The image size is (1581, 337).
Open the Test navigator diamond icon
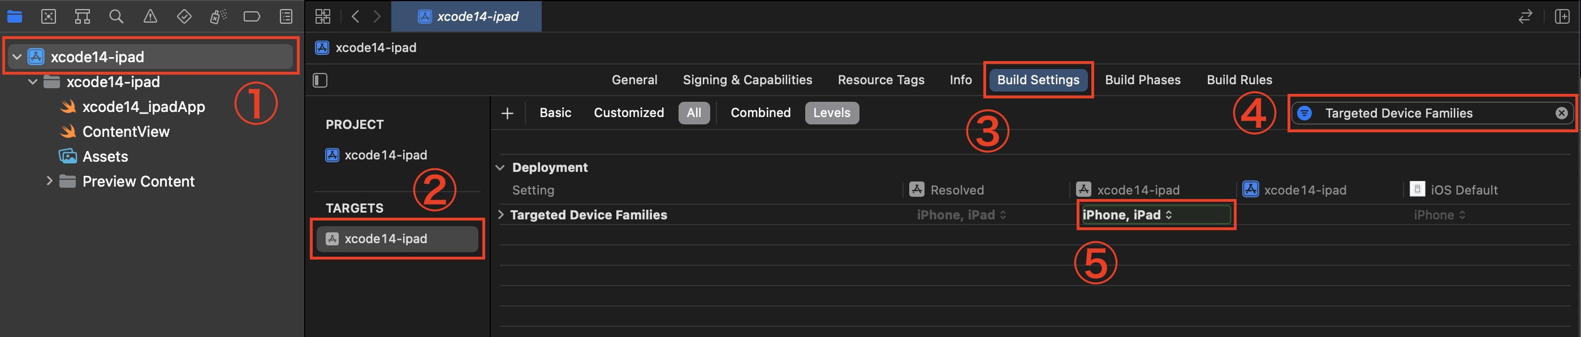[184, 16]
